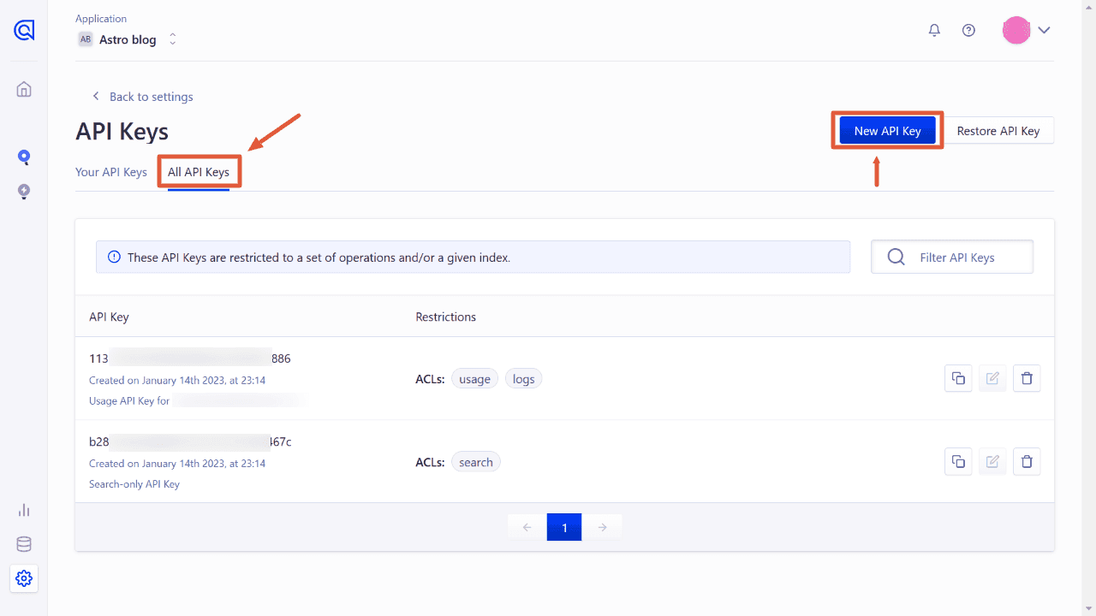Click the Algolia logo at top left

[23, 31]
